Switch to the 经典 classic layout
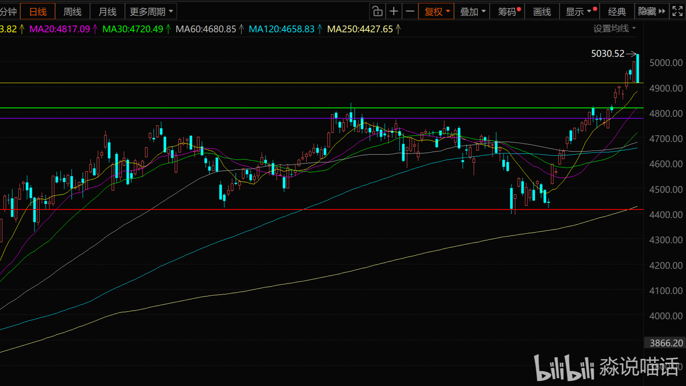This screenshot has width=686, height=386. pyautogui.click(x=617, y=12)
